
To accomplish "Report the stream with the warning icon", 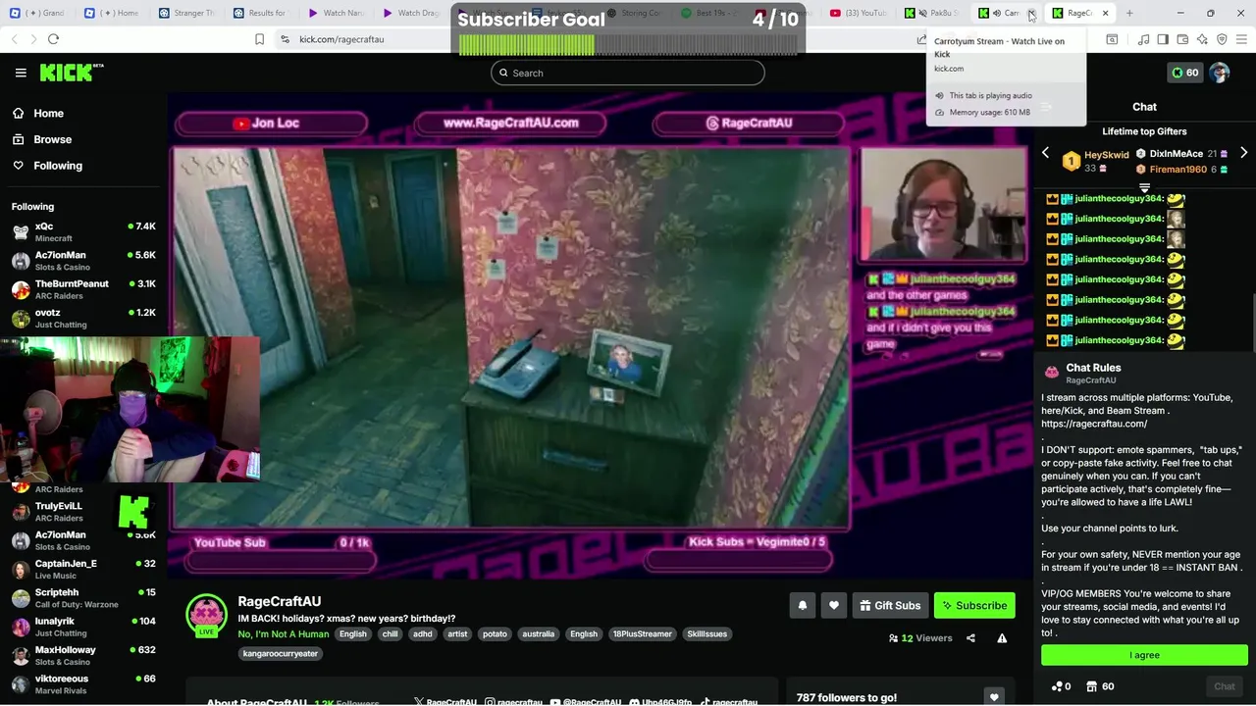I will 1002,638.
